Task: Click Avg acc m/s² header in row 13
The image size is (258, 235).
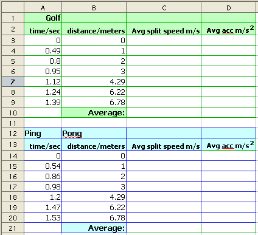Action: tap(229, 145)
